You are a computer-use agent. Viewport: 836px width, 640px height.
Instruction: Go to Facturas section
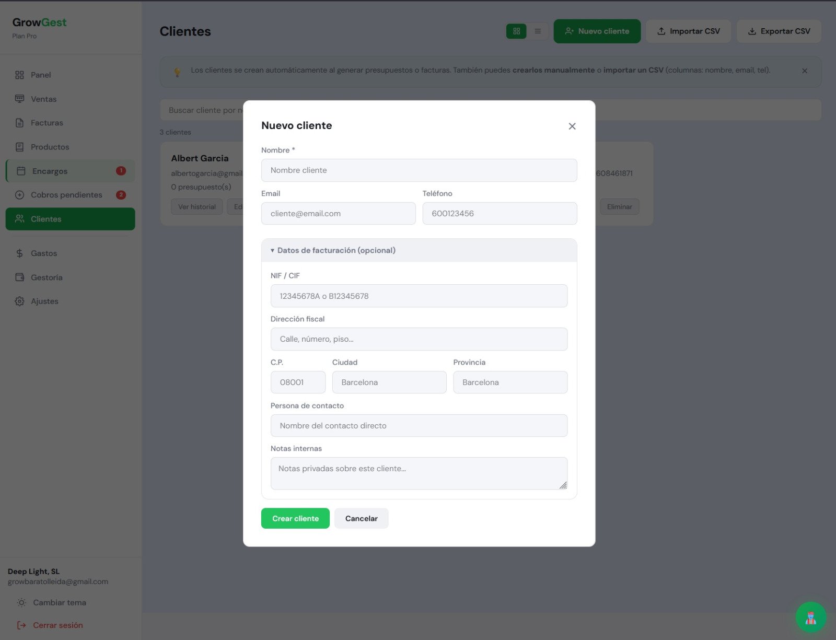[x=47, y=123]
